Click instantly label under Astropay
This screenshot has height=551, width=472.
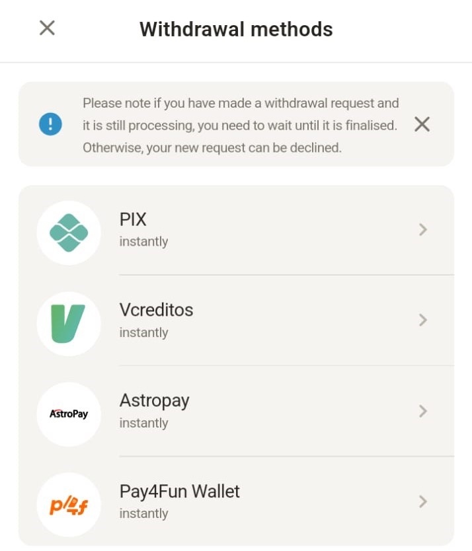(143, 423)
